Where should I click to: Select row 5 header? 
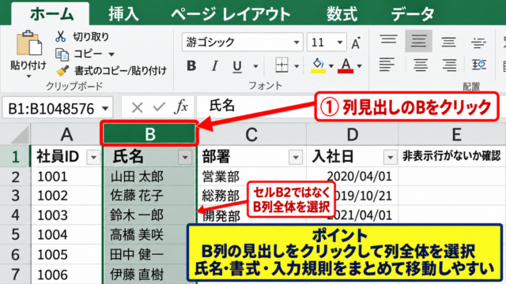[15, 235]
